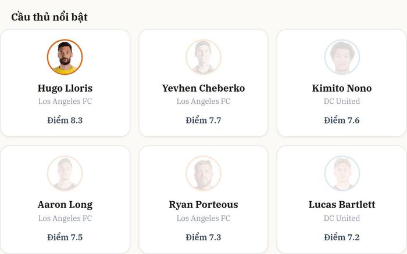Image resolution: width=407 pixels, height=254 pixels.
Task: Click the Hugo Lloris name
Action: [x=65, y=88]
